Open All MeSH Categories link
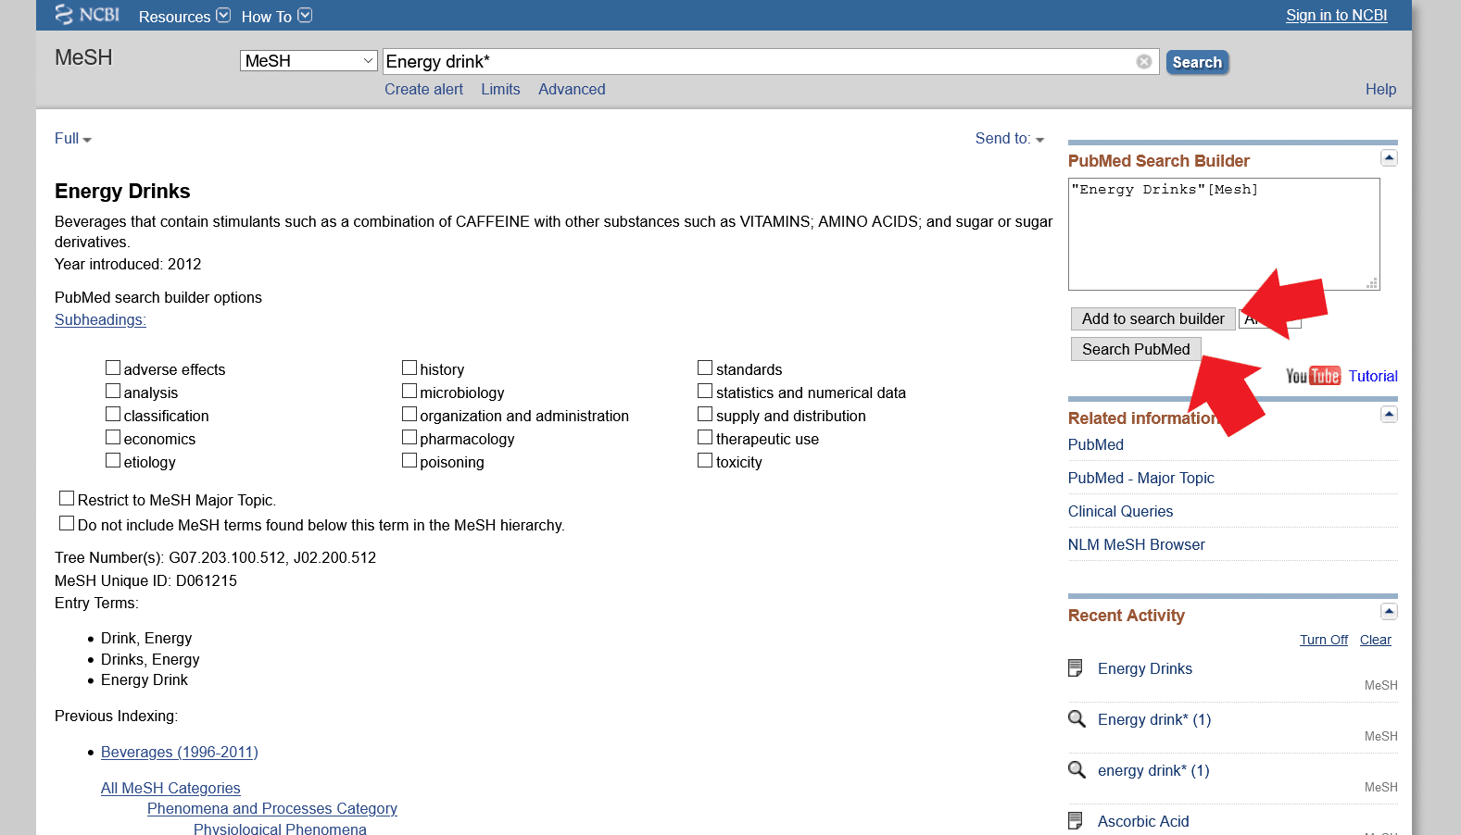The height and width of the screenshot is (835, 1461). point(170,788)
